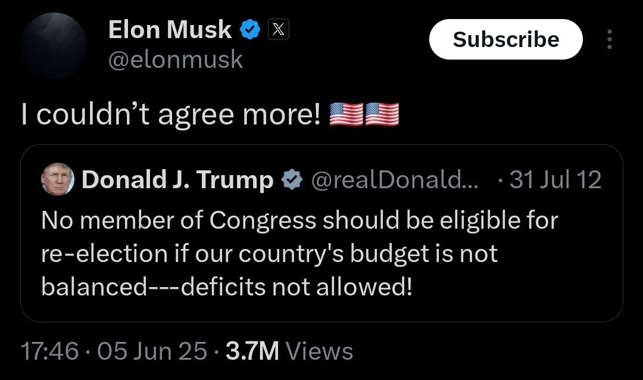The image size is (643, 380).
Task: Click the blue verified badge beside Elon Musk
Action: 249,29
